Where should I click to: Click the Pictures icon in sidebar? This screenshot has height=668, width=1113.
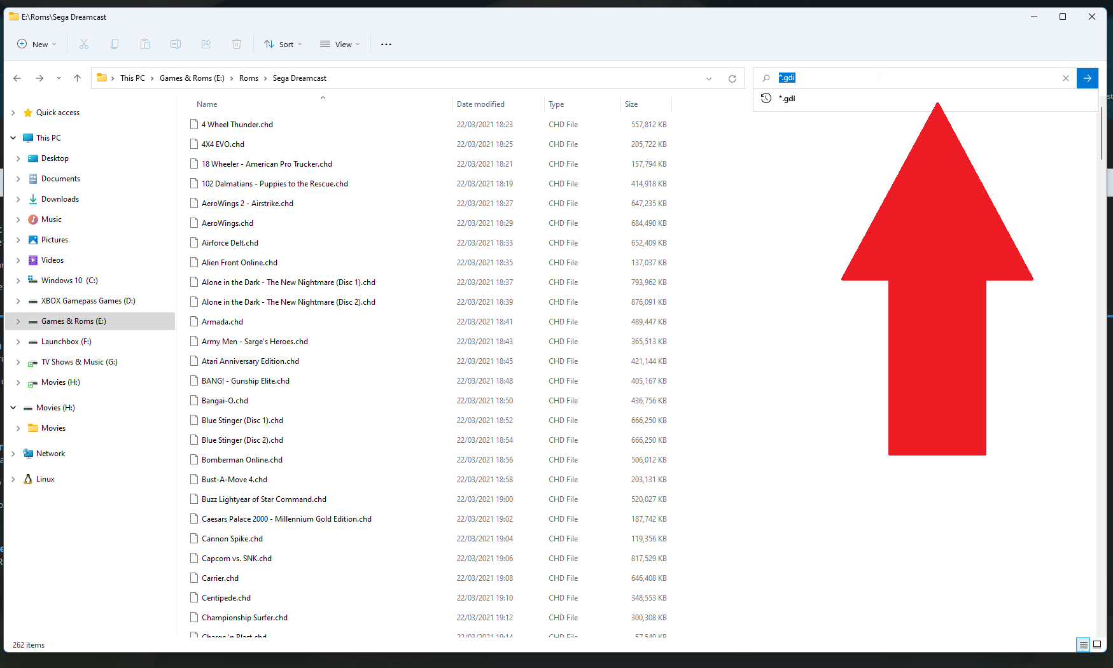33,240
